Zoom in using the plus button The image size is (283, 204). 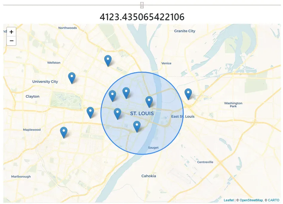coord(11,32)
